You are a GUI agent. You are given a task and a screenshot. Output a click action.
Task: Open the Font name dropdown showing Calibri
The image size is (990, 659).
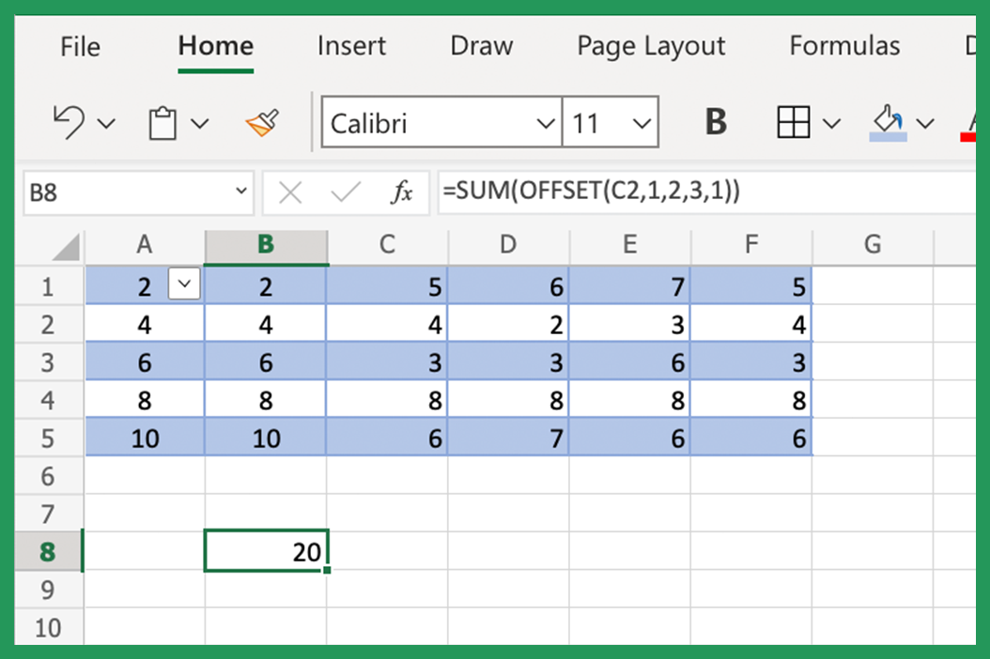(x=441, y=122)
